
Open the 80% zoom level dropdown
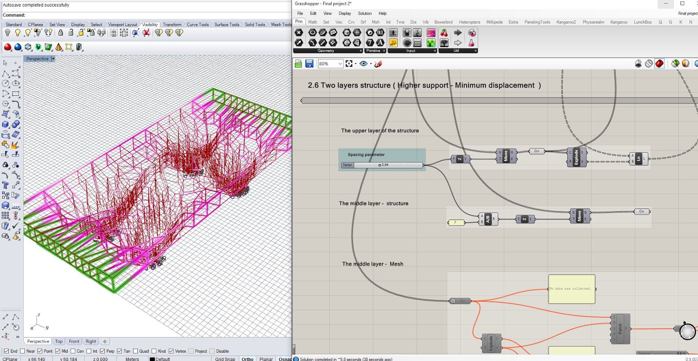(340, 64)
